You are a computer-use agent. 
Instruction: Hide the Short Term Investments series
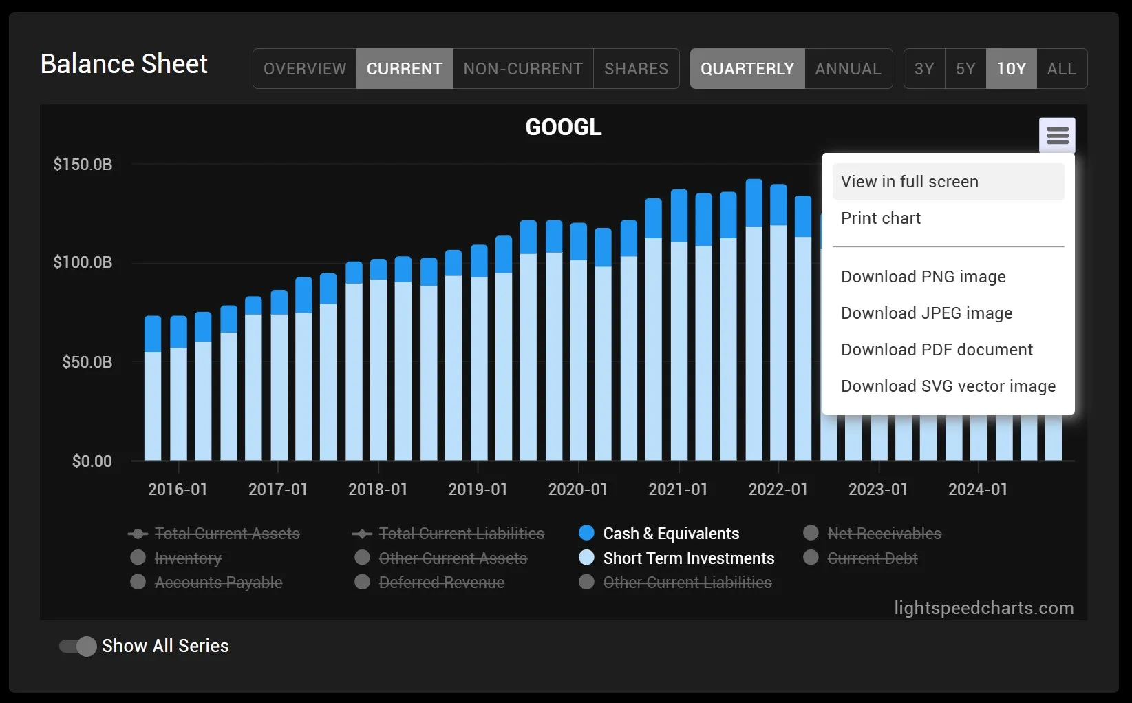click(x=676, y=558)
